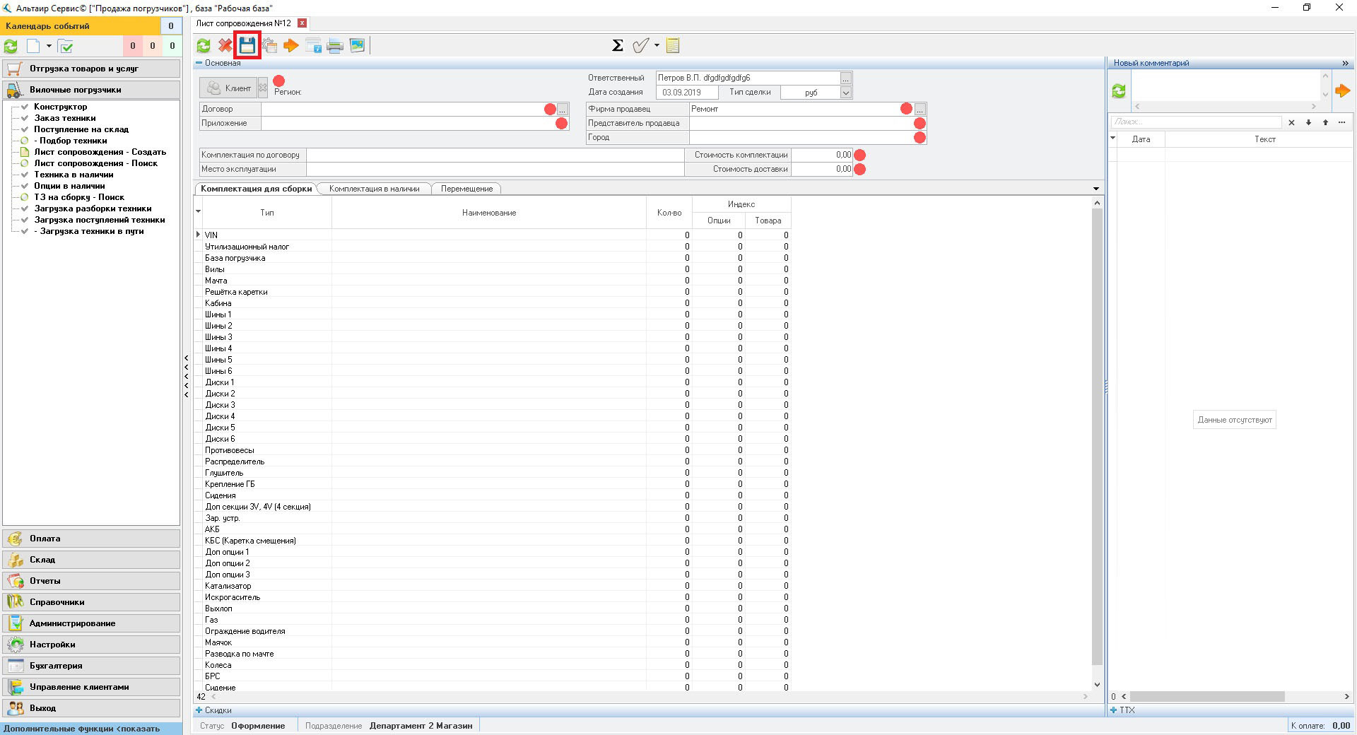Open Загрузка разборки техники item
Viewport: 1357px width, 735px height.
93,208
